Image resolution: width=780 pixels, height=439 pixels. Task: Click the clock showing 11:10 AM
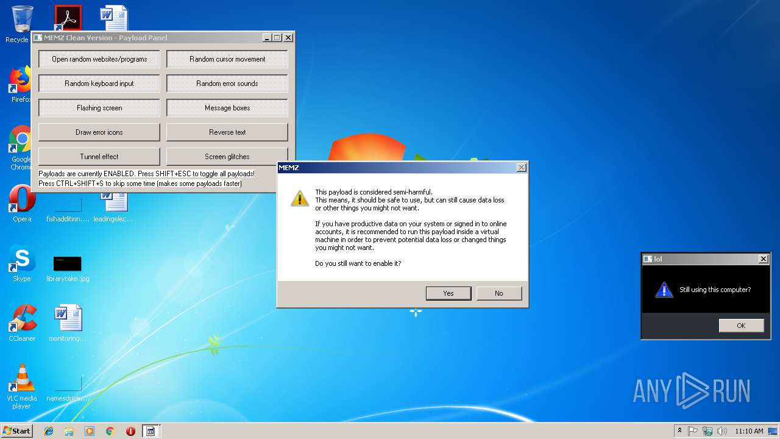[749, 431]
